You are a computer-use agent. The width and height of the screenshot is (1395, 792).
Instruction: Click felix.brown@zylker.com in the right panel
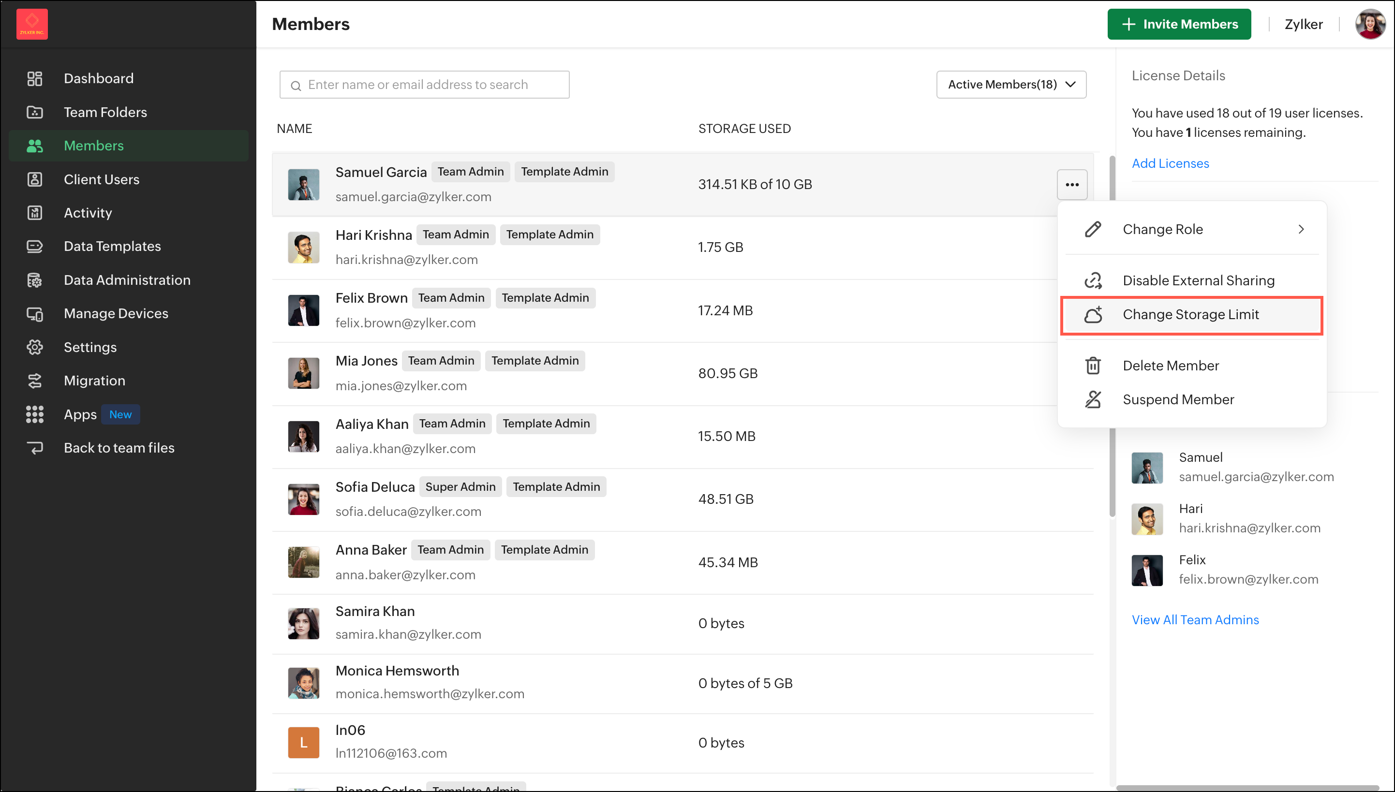click(x=1248, y=579)
